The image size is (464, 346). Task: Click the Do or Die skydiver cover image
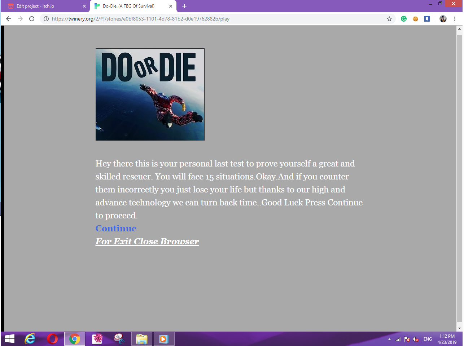(x=150, y=94)
